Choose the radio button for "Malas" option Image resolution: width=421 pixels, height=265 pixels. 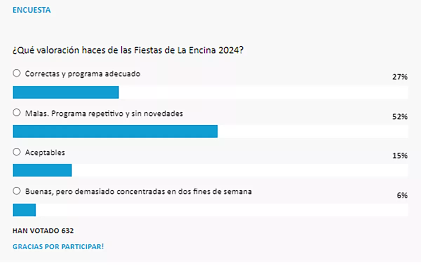(16, 113)
